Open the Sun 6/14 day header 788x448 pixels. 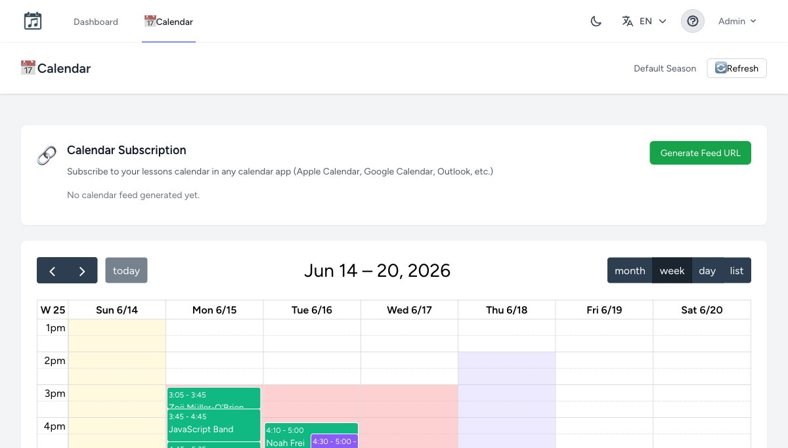click(117, 310)
